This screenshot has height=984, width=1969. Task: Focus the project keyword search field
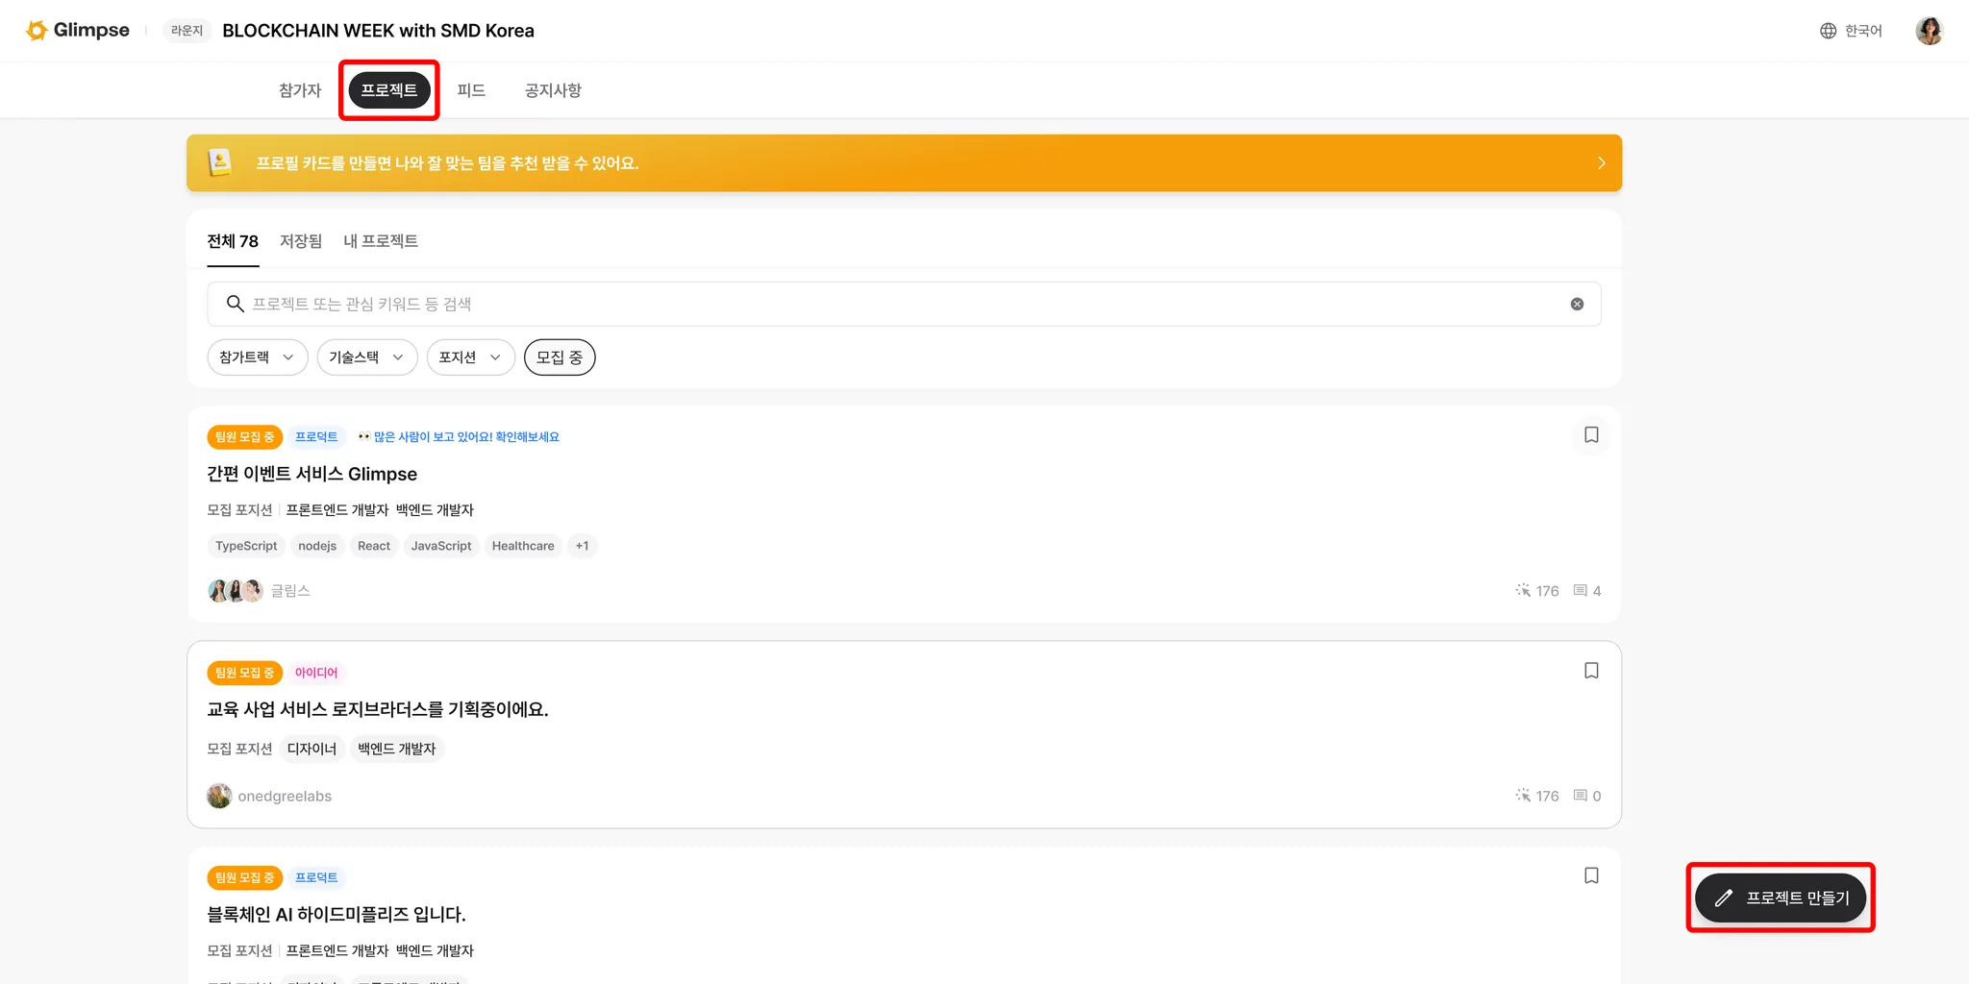(x=904, y=304)
